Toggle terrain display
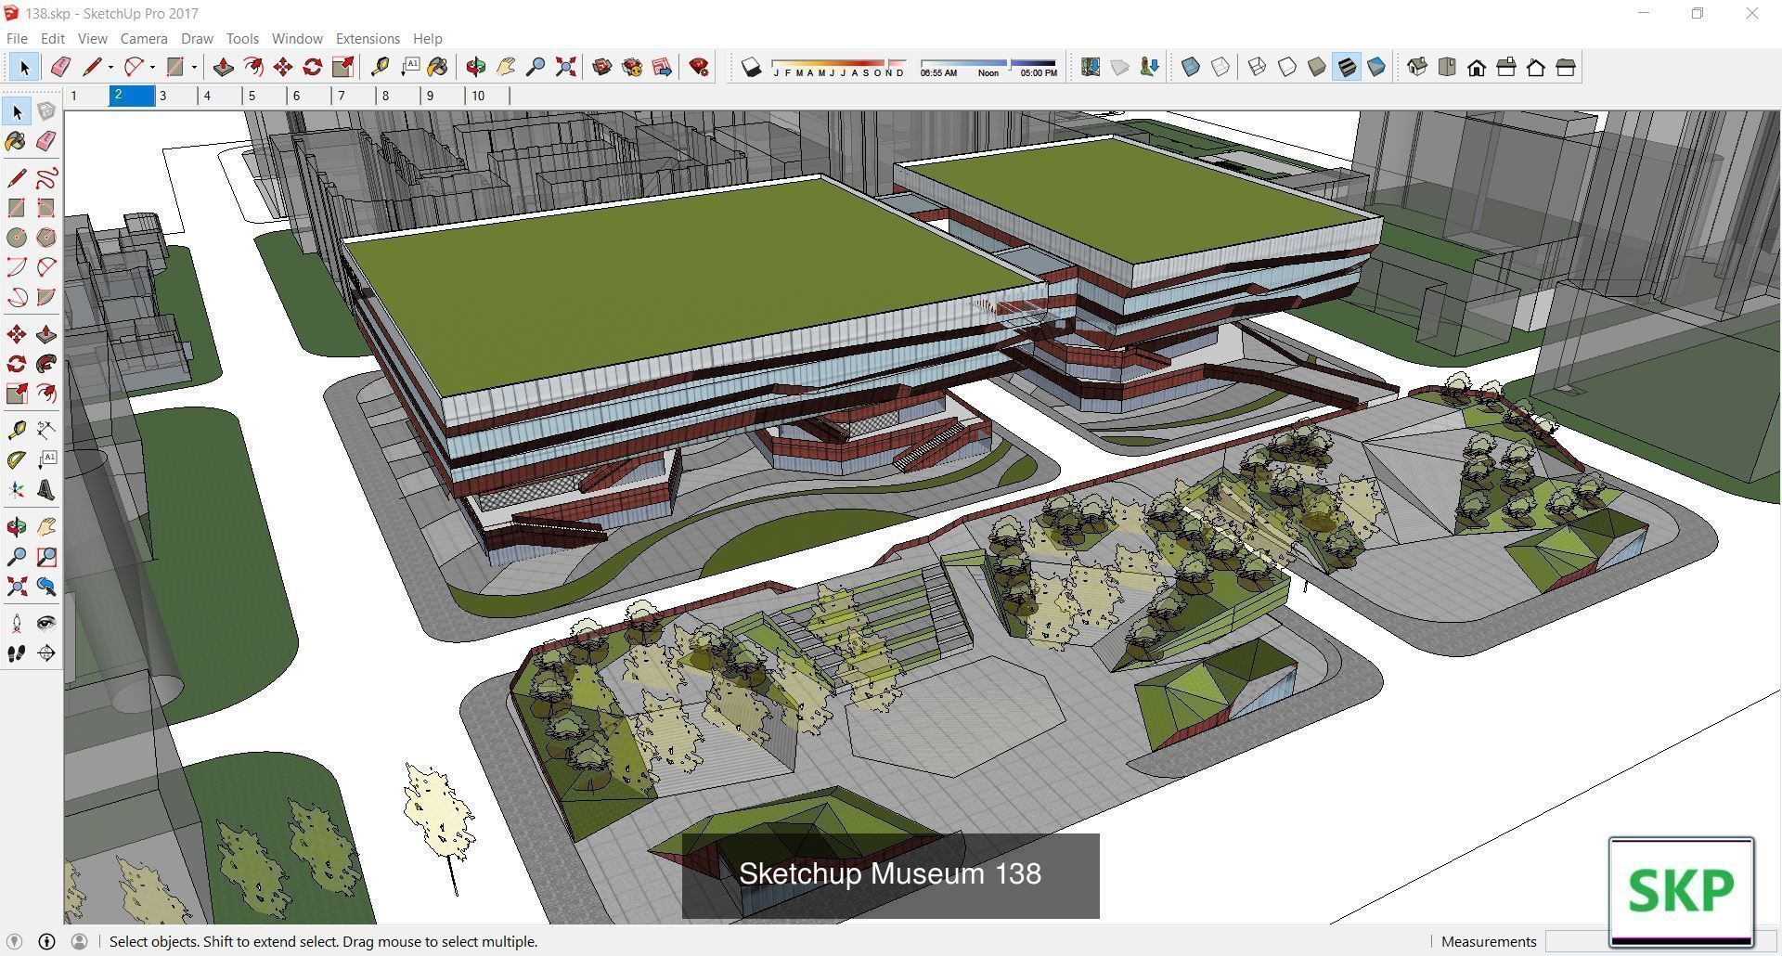The width and height of the screenshot is (1782, 956). (x=1120, y=67)
